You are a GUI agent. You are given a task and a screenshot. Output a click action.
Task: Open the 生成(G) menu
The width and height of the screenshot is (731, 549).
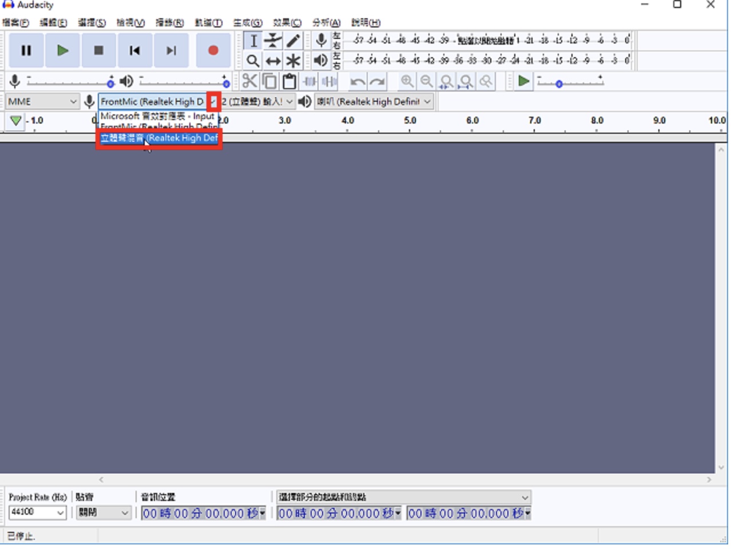pos(248,23)
